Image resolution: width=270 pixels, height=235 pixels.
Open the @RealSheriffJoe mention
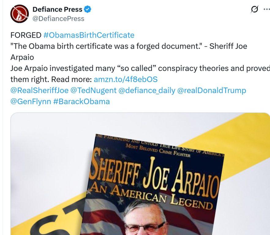click(x=39, y=90)
